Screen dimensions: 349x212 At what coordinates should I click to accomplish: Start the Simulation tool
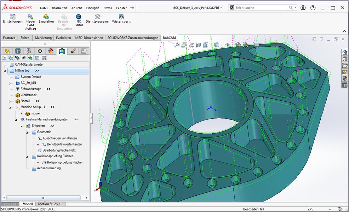pyautogui.click(x=46, y=19)
